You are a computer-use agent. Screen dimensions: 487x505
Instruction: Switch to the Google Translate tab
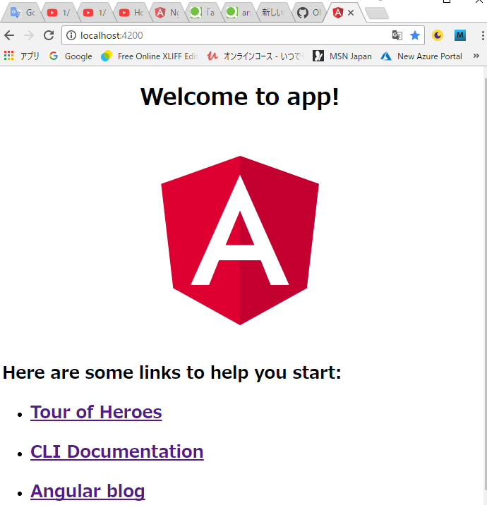[23, 13]
